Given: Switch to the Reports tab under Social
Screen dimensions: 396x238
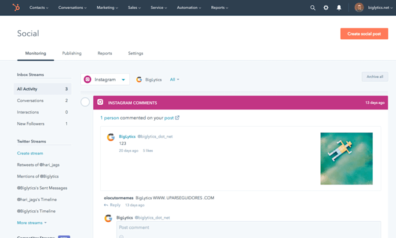Looking at the screenshot, I should pyautogui.click(x=105, y=53).
